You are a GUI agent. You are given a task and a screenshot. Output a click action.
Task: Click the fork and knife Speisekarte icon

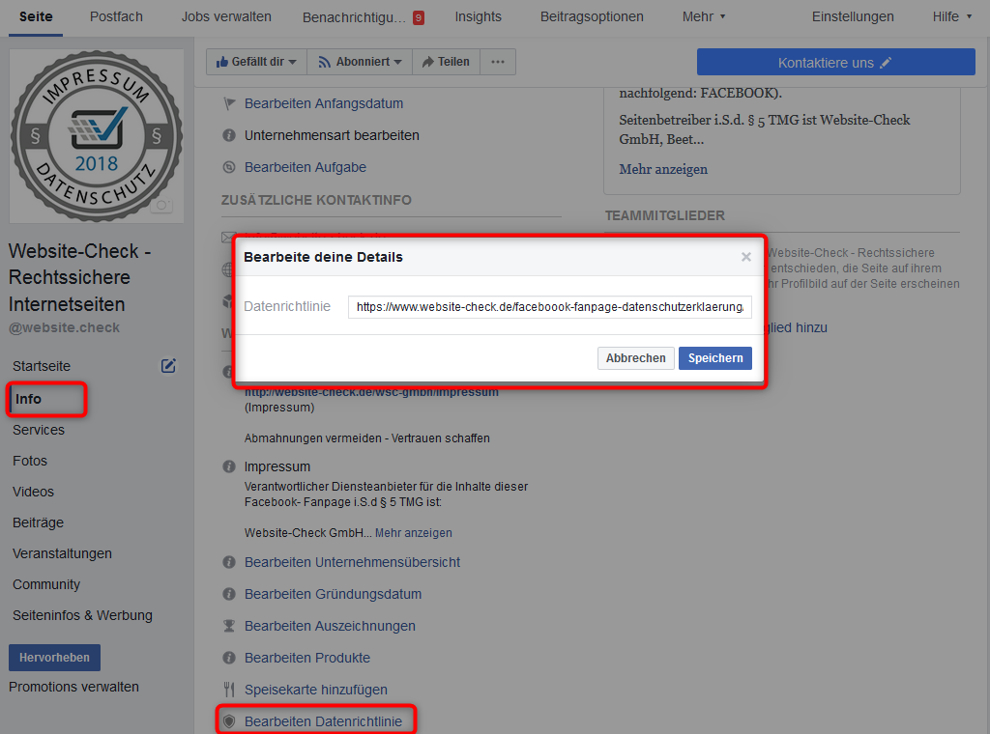[x=229, y=690]
